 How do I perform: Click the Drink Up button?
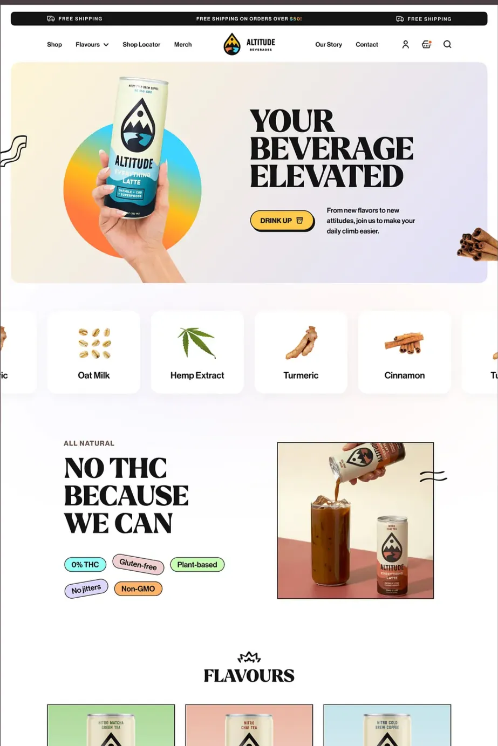(x=282, y=221)
